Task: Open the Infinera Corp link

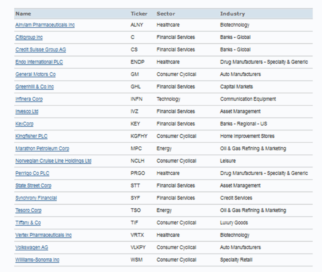Action: click(29, 99)
